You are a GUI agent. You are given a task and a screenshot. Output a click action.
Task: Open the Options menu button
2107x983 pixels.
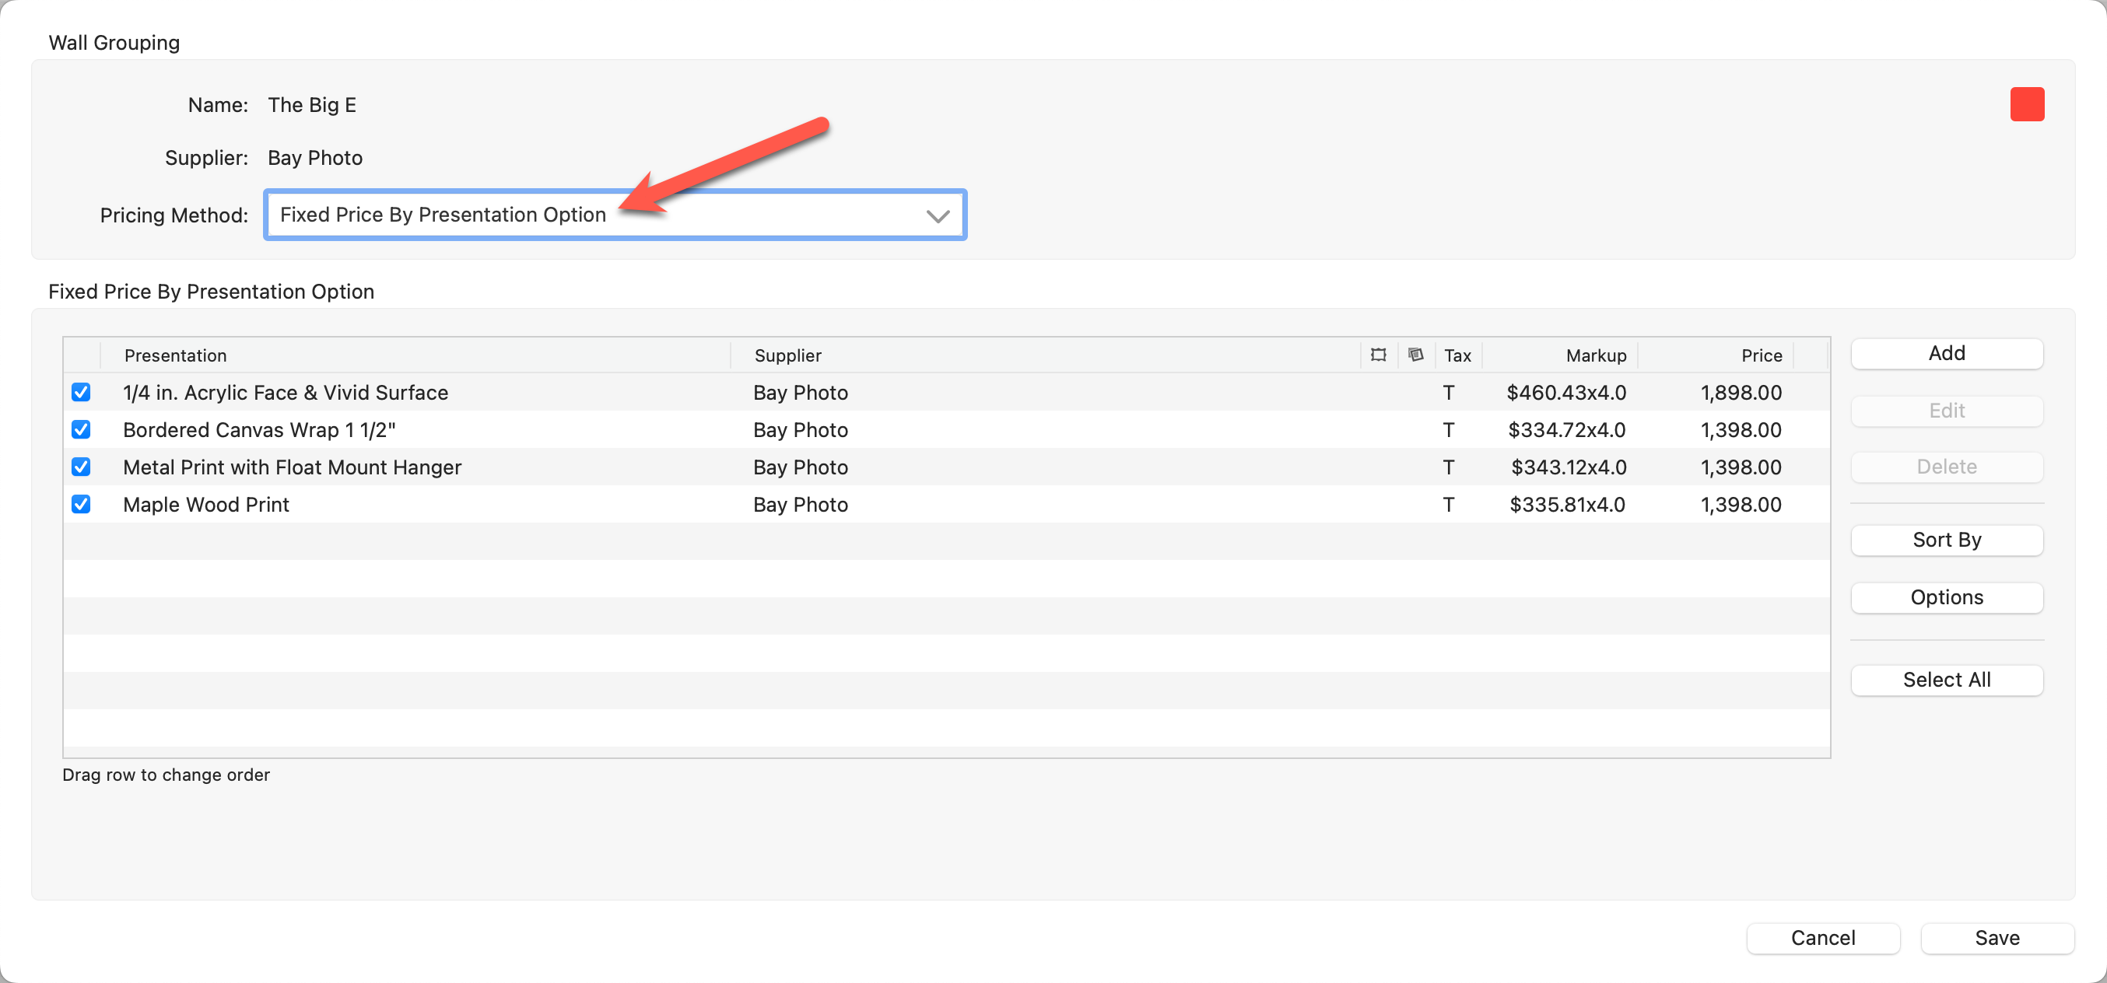1946,598
